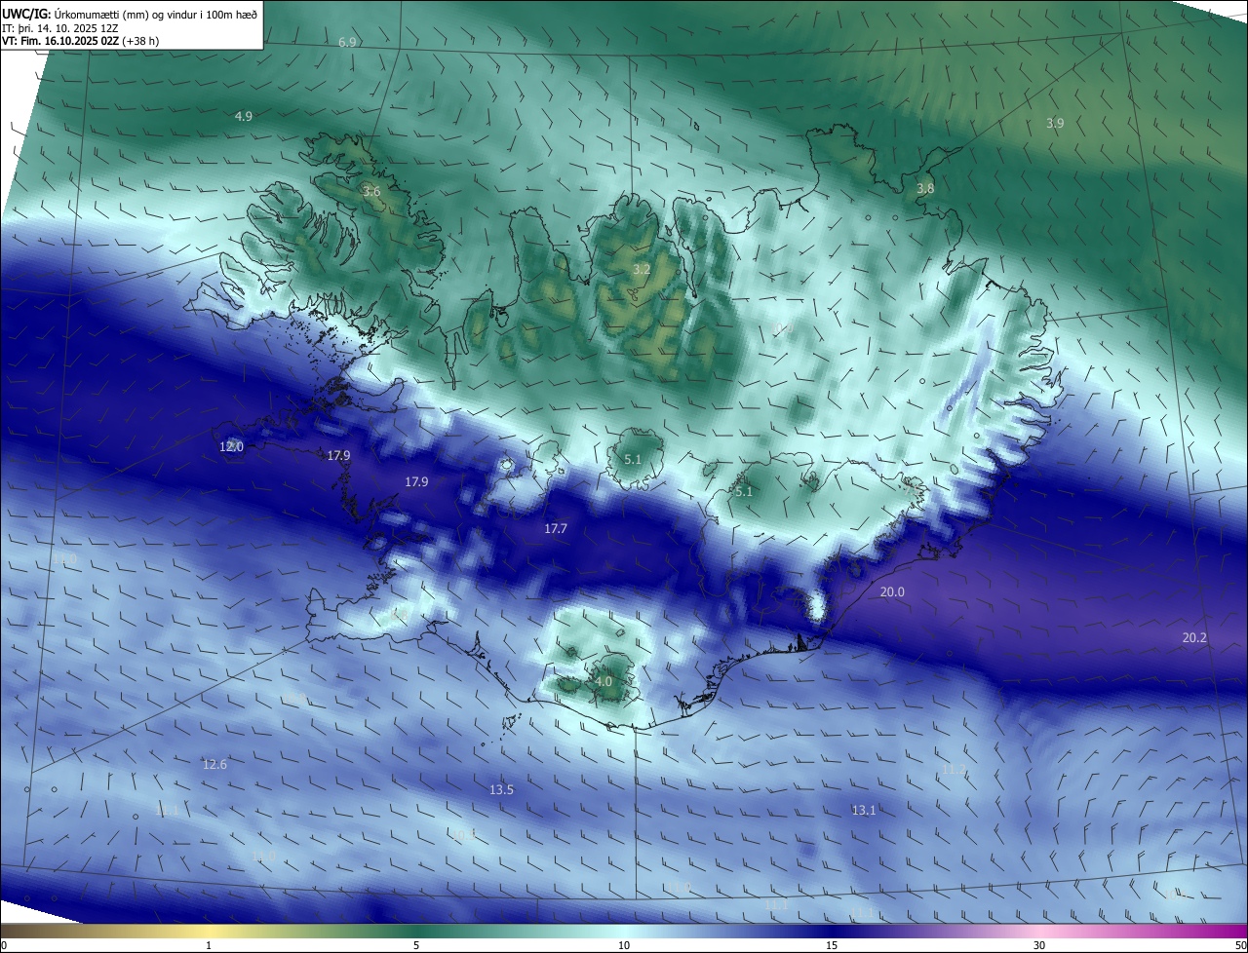
Task: Click the 12.6 value label on the map
Action: [x=214, y=764]
